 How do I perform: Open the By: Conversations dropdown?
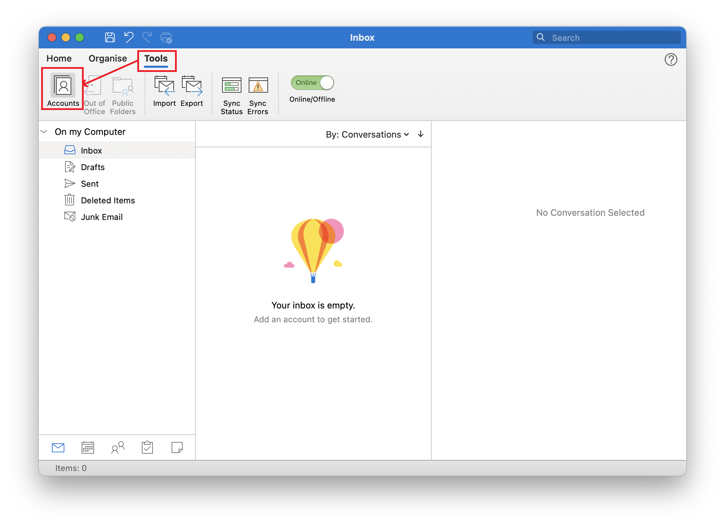pyautogui.click(x=367, y=135)
